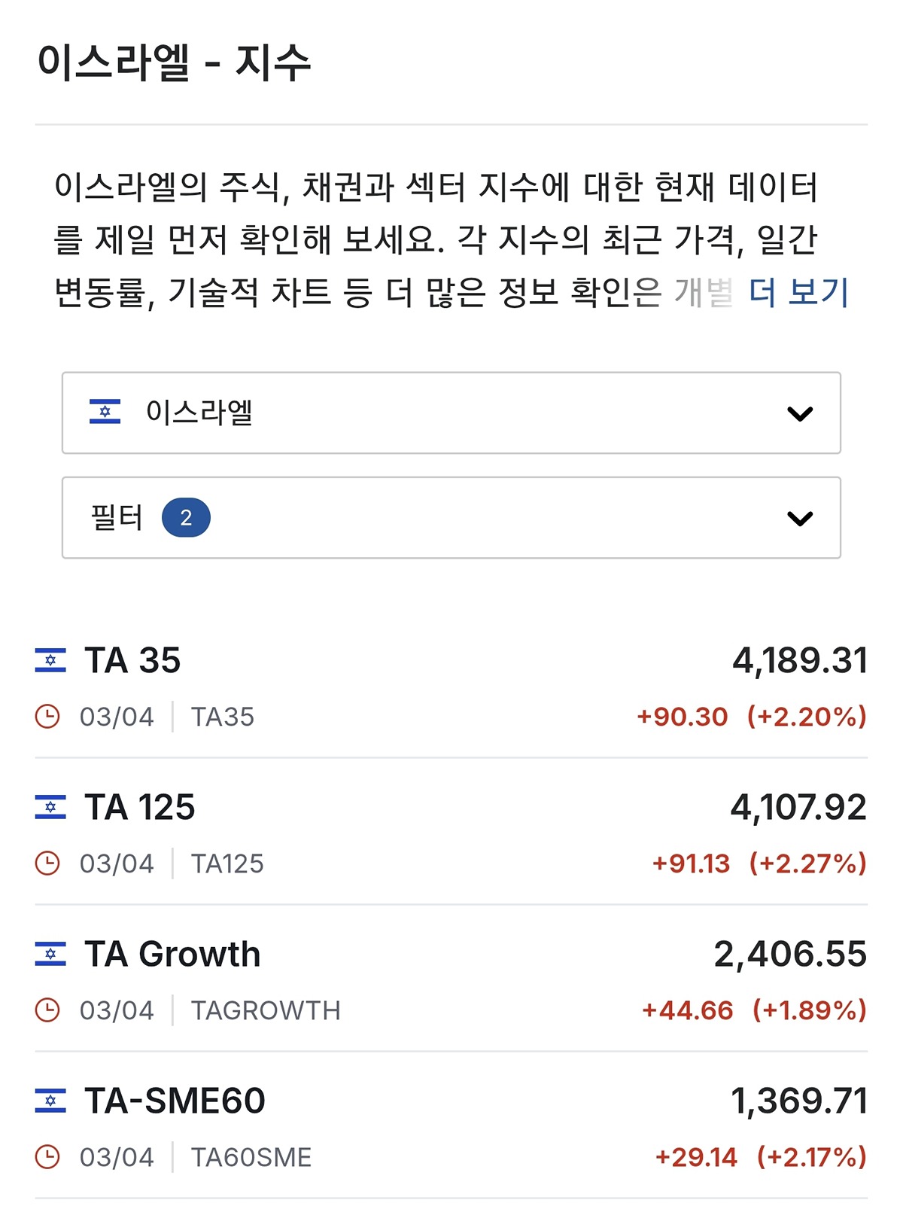Click the clock icon under TA Growth
The width and height of the screenshot is (903, 1206).
pos(47,1010)
